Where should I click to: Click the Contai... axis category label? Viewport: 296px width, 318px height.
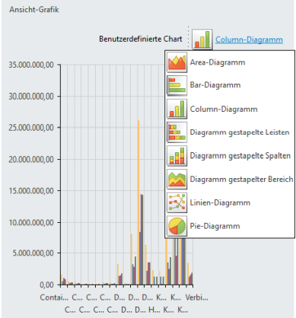click(54, 297)
